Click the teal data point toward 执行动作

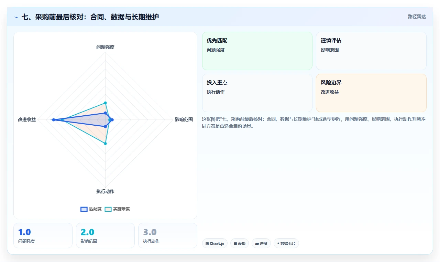[x=106, y=144]
